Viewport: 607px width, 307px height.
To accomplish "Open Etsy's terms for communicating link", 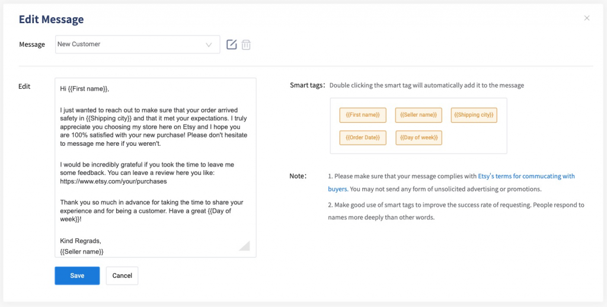I will click(x=526, y=176).
